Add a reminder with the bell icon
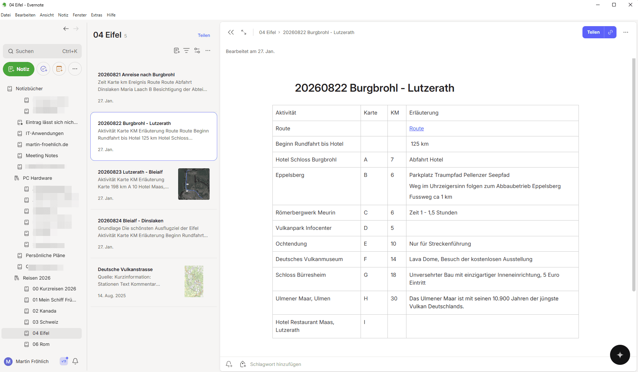Image resolution: width=638 pixels, height=372 pixels. (x=229, y=364)
